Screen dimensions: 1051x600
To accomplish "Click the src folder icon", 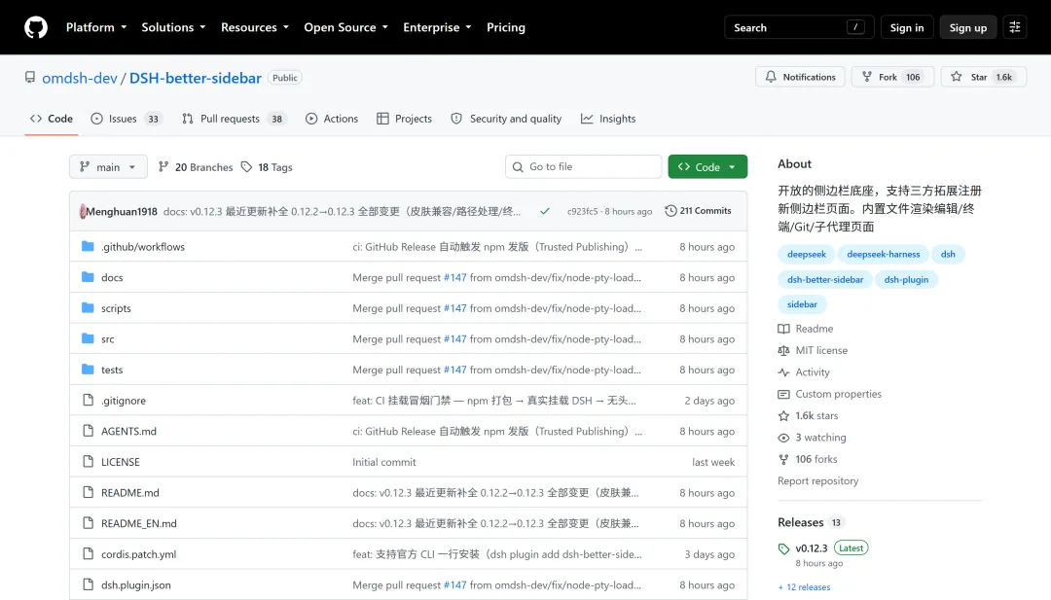I will [88, 338].
